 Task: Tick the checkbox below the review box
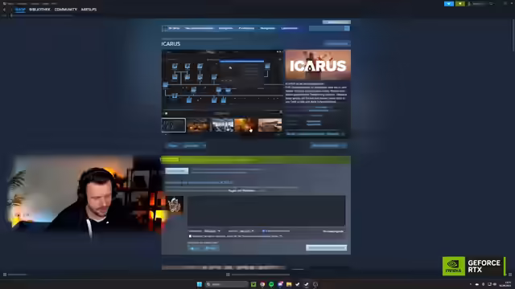point(190,236)
